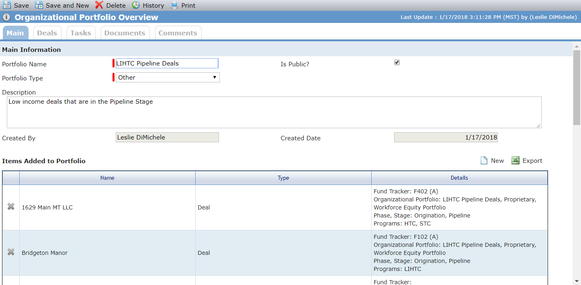Click the History label

(x=153, y=5)
